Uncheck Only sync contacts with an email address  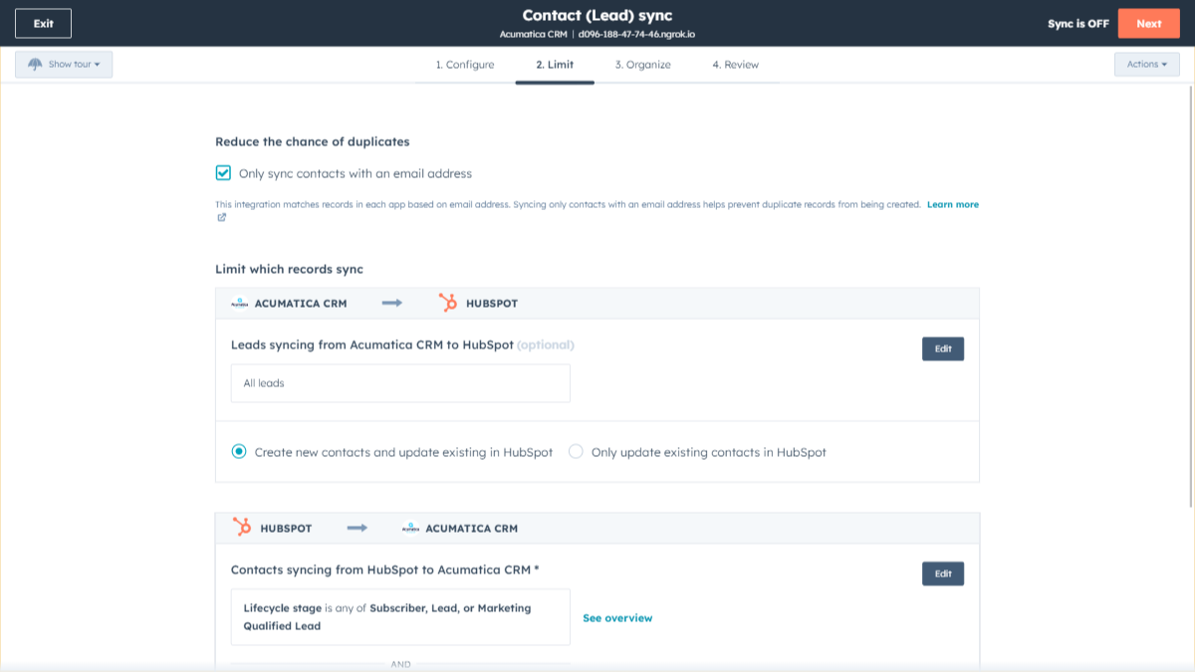tap(224, 173)
